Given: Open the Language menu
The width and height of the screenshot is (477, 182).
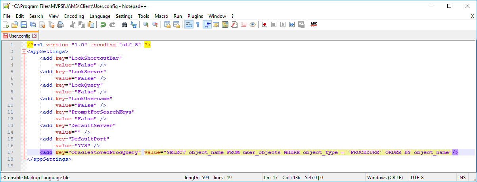Looking at the screenshot, I should point(100,16).
